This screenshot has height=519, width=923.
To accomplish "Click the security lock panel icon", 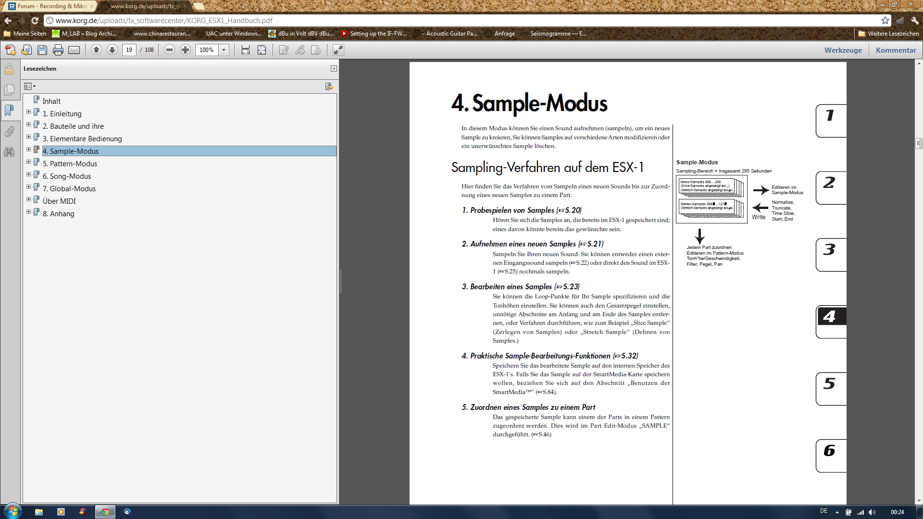I will (9, 69).
